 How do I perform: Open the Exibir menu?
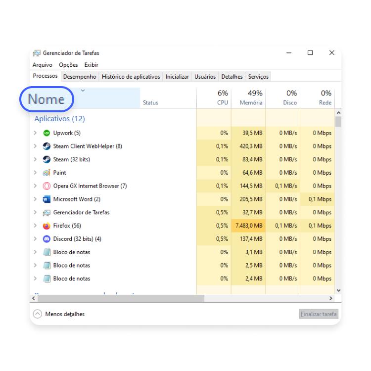(91, 65)
